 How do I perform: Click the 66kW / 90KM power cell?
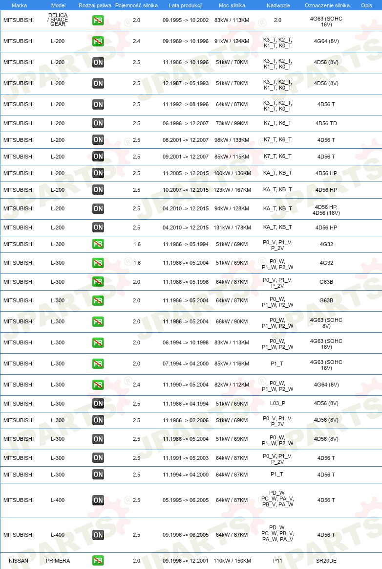pos(232,321)
